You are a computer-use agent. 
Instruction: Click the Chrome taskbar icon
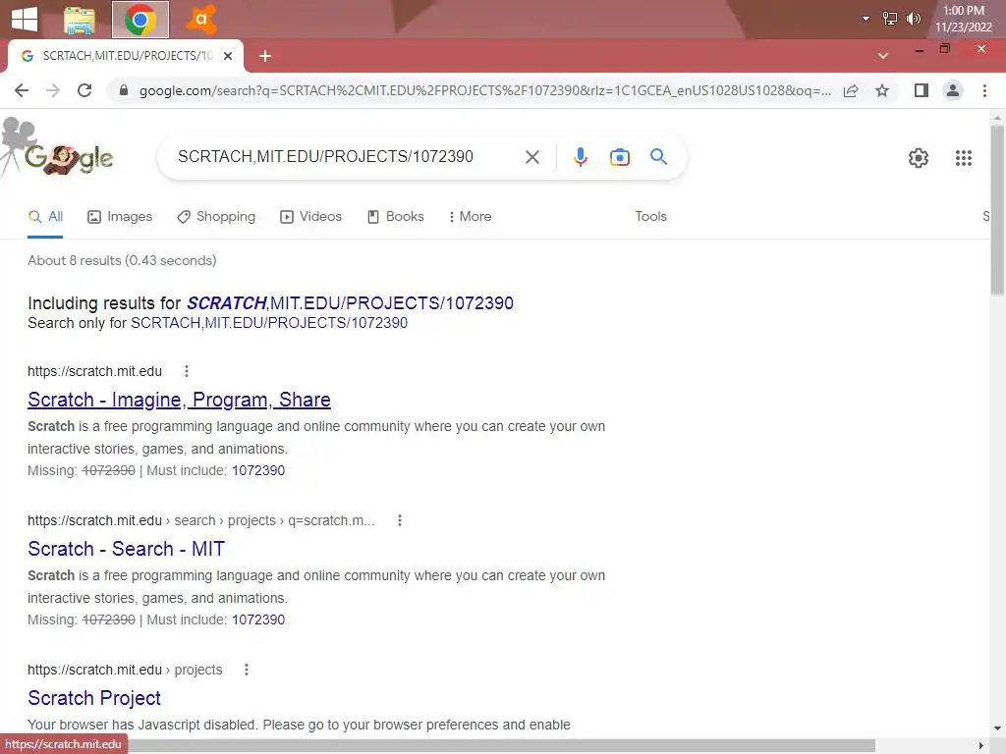click(x=140, y=20)
